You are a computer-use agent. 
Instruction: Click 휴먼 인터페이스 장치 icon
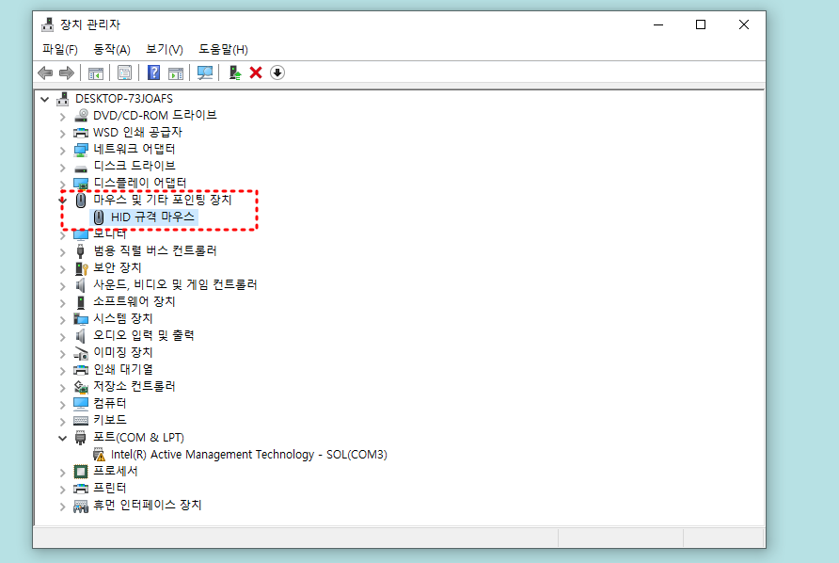[81, 506]
